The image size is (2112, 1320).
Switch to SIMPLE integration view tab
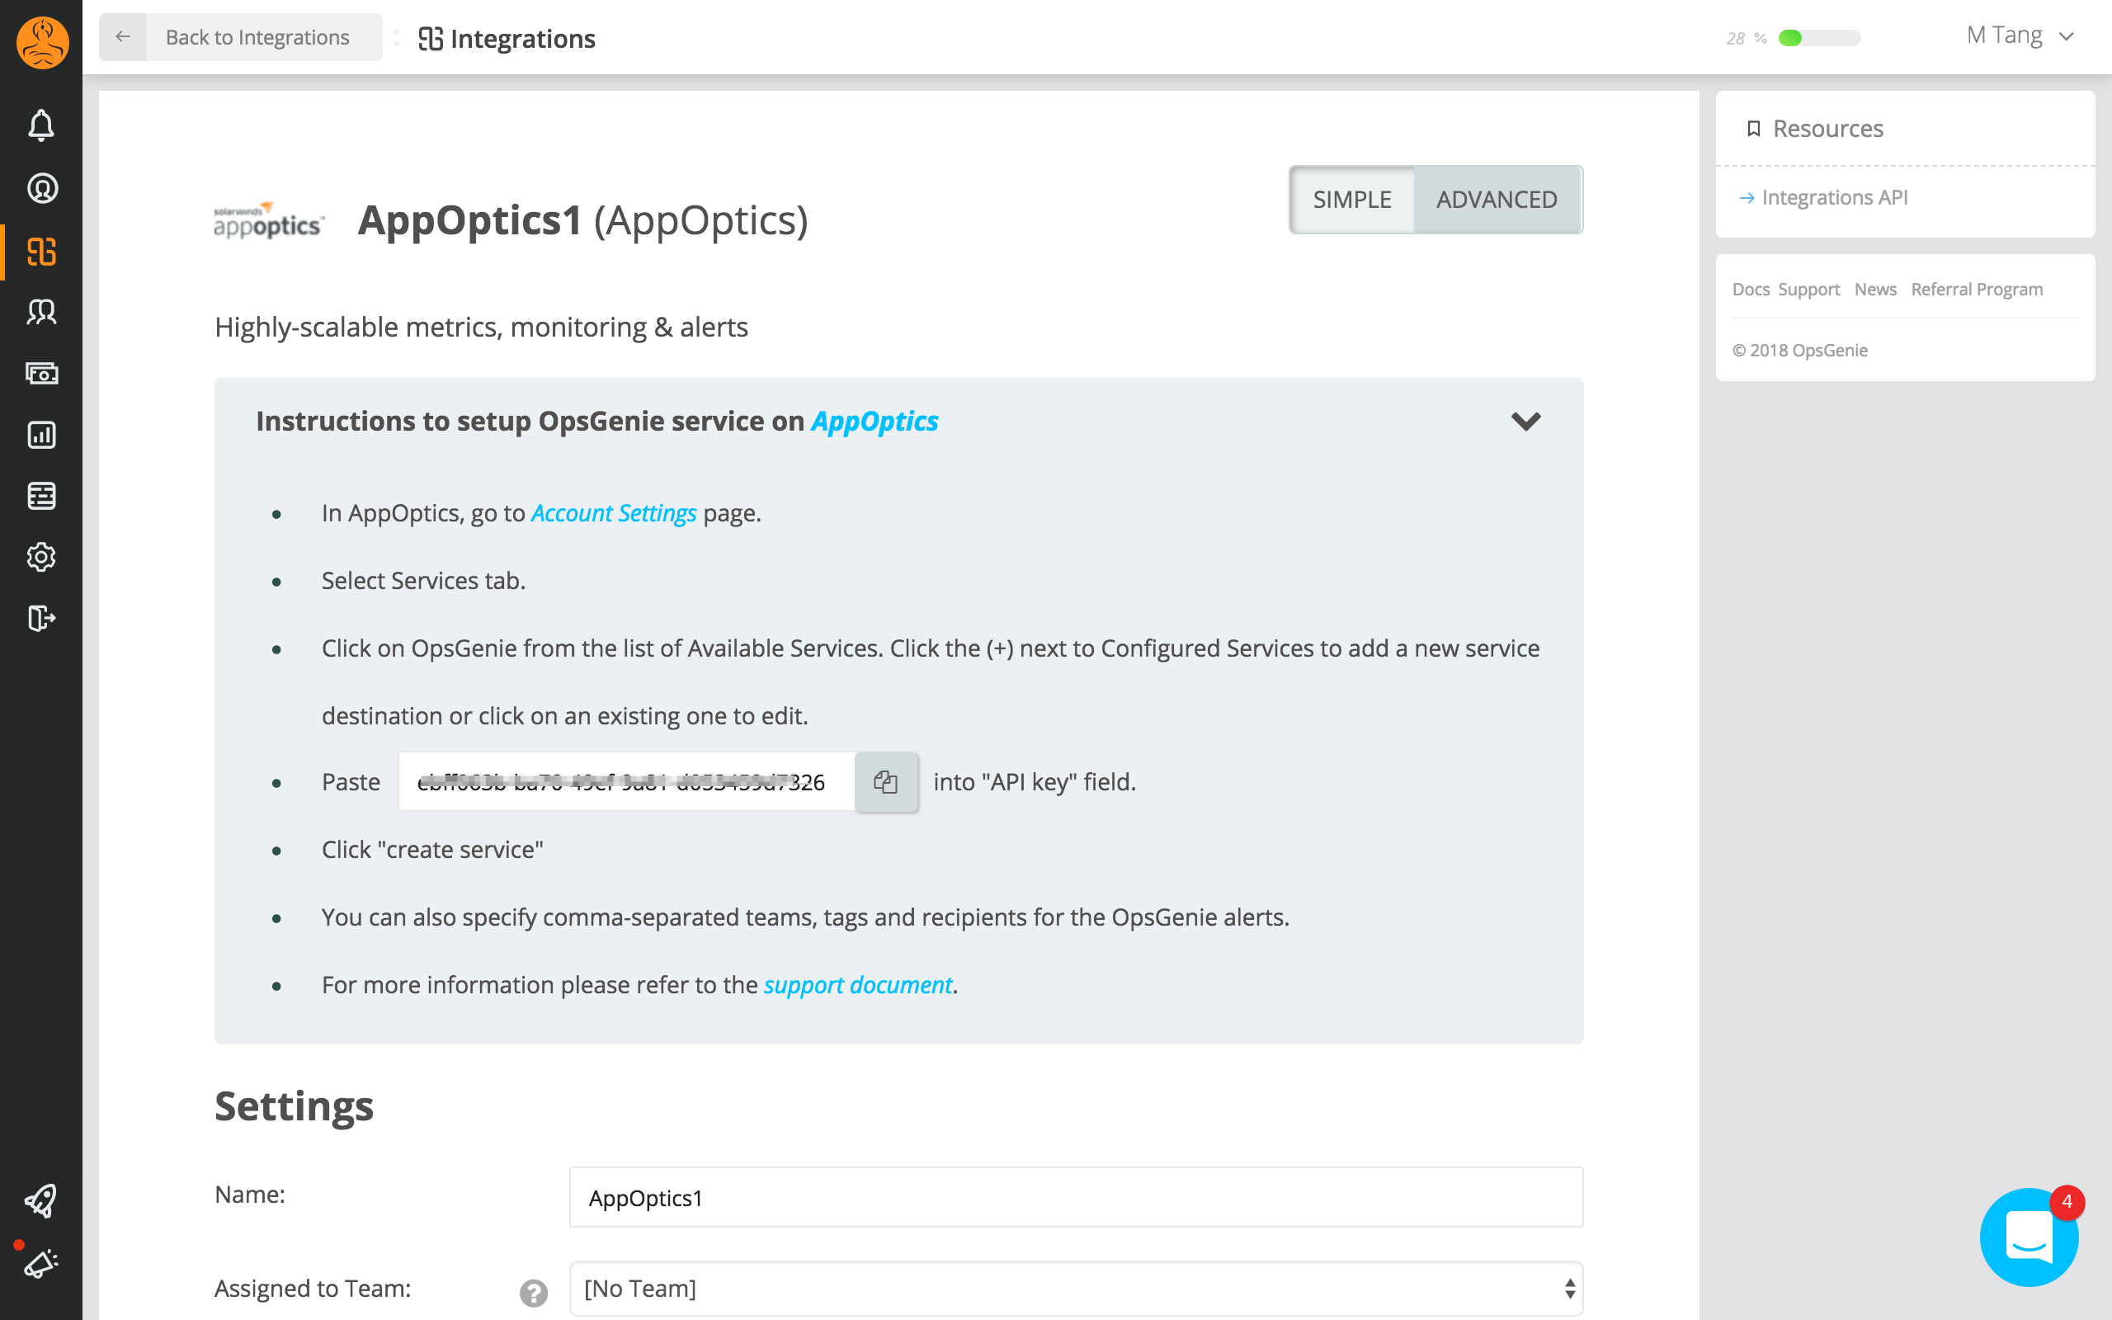tap(1351, 199)
